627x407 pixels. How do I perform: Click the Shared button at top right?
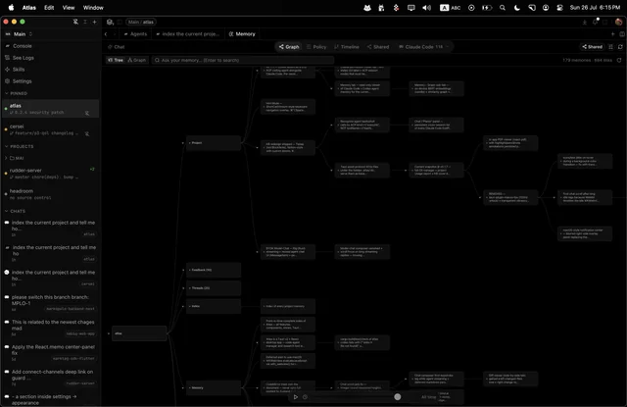tap(592, 47)
